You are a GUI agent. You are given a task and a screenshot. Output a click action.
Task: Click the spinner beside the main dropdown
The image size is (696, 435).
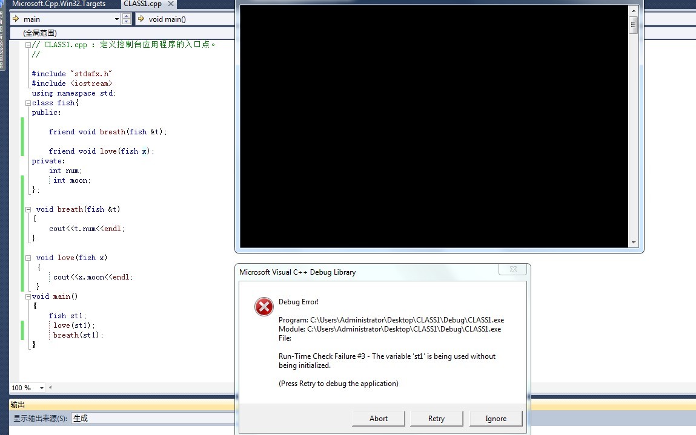click(127, 19)
